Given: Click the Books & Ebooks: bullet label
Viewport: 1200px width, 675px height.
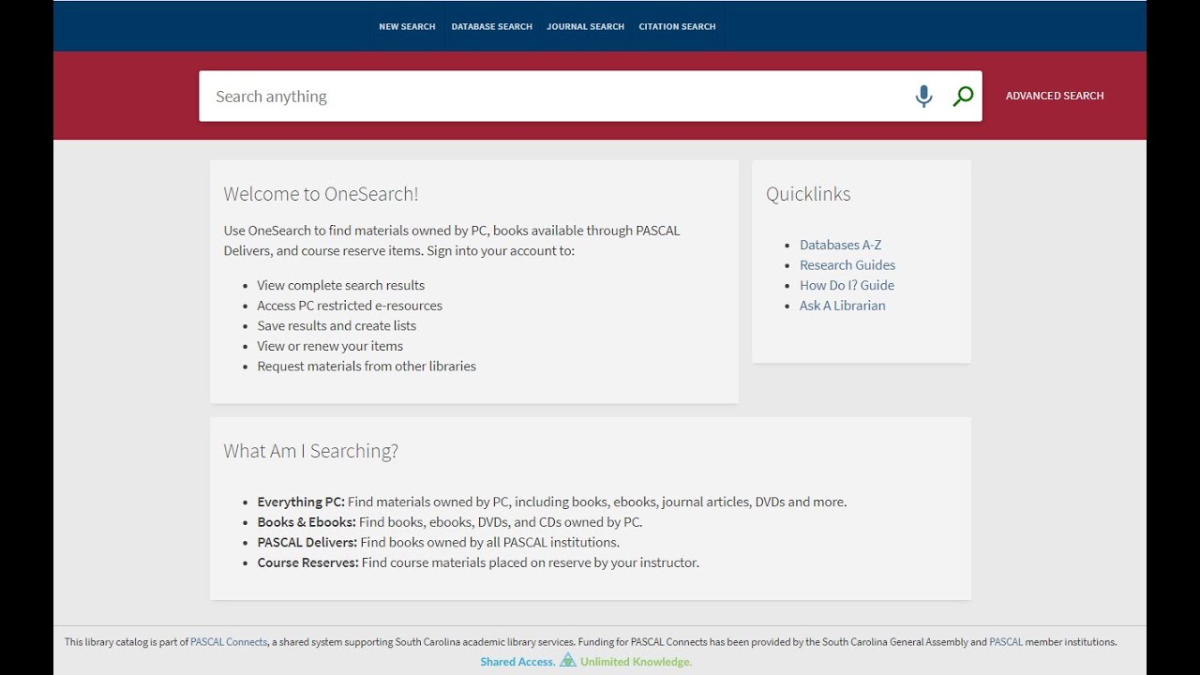Looking at the screenshot, I should (x=307, y=522).
